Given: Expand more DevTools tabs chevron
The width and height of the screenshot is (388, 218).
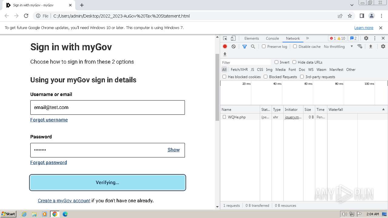Looking at the screenshot, I should [x=307, y=38].
